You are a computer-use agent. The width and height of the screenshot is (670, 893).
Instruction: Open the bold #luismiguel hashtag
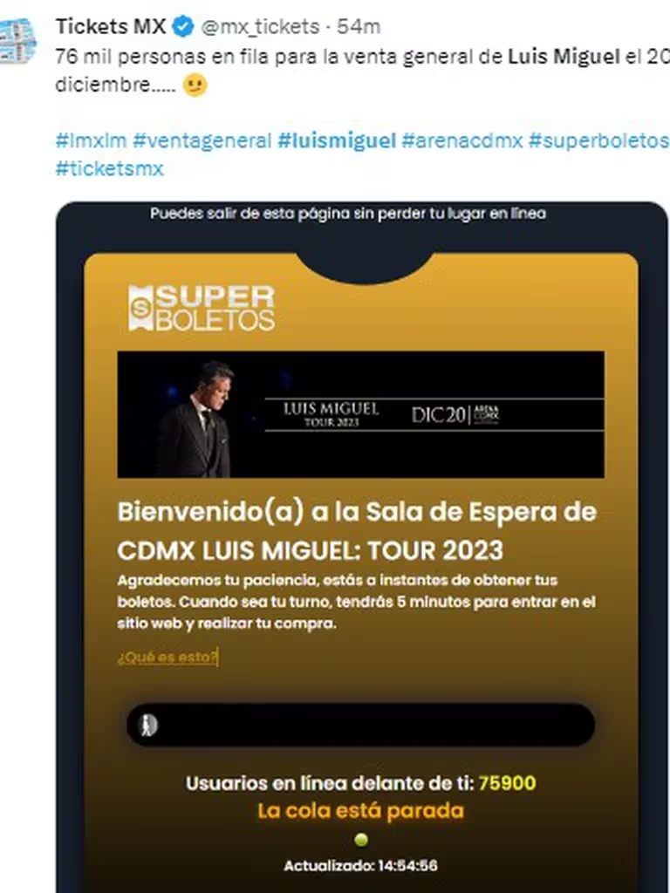point(337,140)
